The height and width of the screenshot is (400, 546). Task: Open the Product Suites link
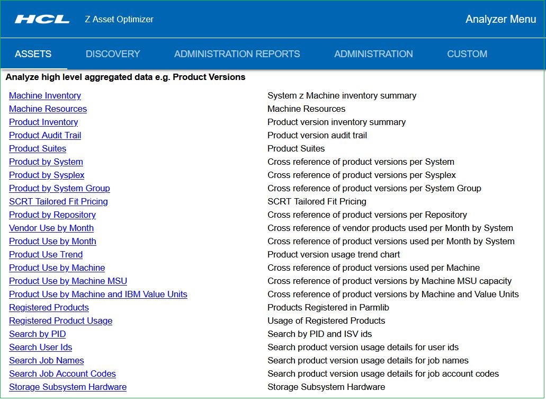(38, 149)
